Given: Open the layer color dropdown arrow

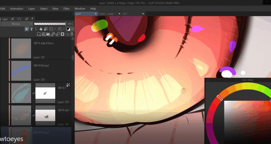Looking at the screenshot, I should [x=73, y=29].
